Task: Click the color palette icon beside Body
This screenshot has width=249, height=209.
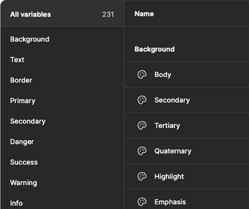Action: coord(142,75)
